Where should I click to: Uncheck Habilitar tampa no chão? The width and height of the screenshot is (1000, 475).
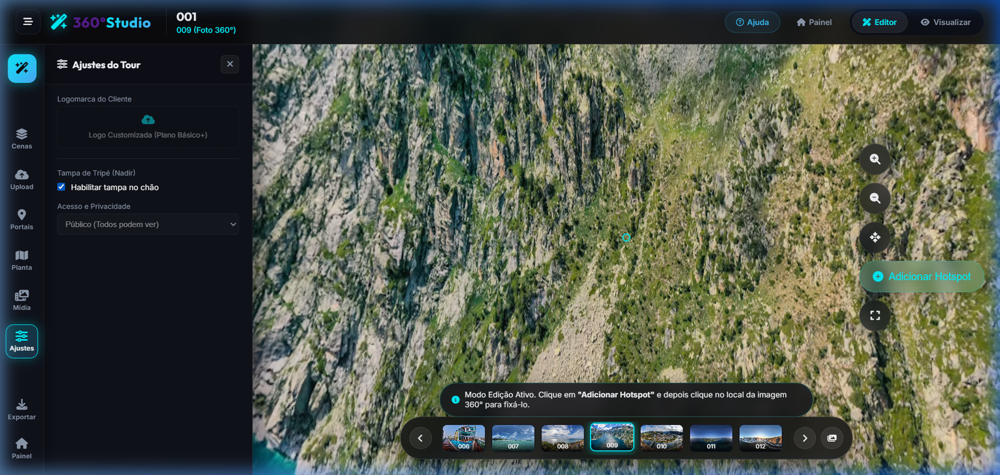(61, 187)
